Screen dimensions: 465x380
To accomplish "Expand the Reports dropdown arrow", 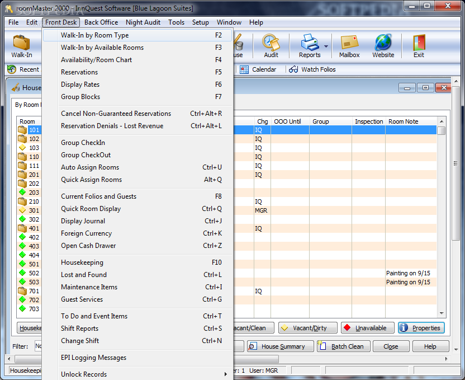I will [x=326, y=46].
